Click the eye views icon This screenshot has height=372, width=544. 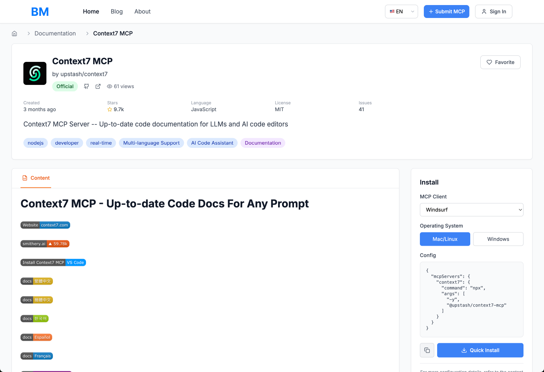coord(109,86)
